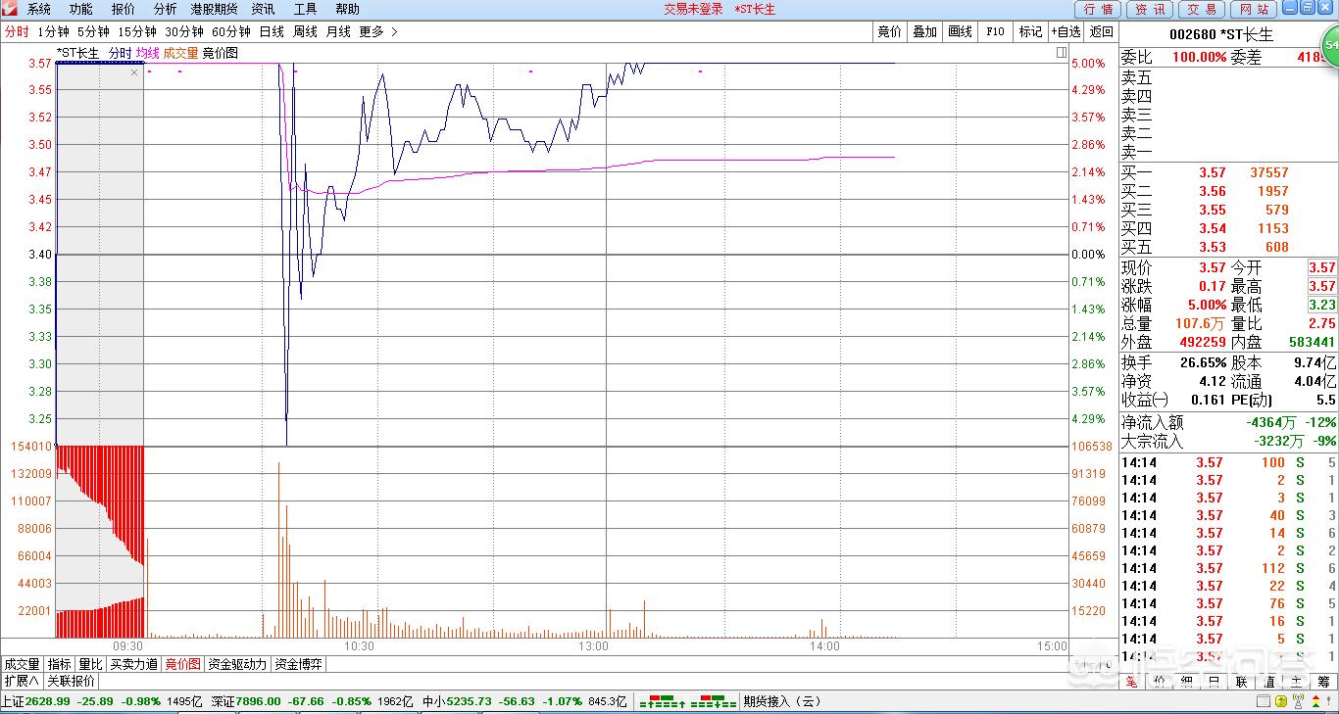This screenshot has width=1339, height=714.
Task: Click the signal tower connection icon
Action: click(1298, 701)
